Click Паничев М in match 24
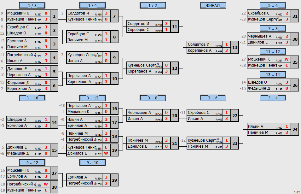Image resolution: width=301 pixels, height=194 pixels. pos(258,132)
